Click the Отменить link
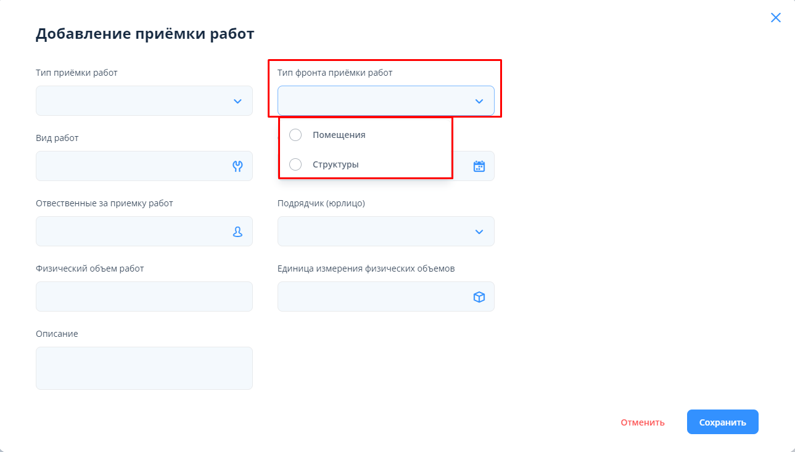This screenshot has height=452, width=795. click(x=642, y=422)
